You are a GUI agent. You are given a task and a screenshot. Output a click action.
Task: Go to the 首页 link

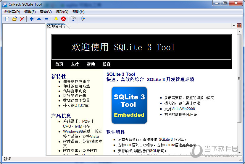tap(59, 64)
